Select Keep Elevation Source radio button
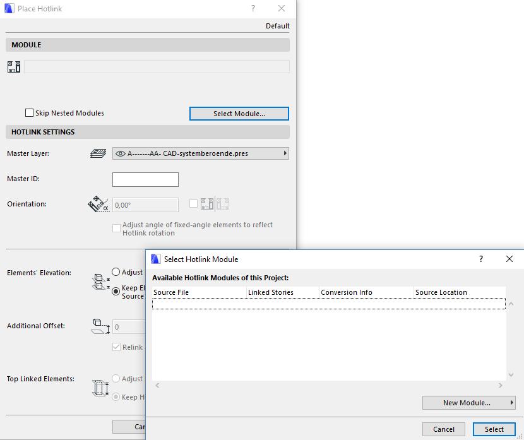The width and height of the screenshot is (524, 440). [x=116, y=291]
